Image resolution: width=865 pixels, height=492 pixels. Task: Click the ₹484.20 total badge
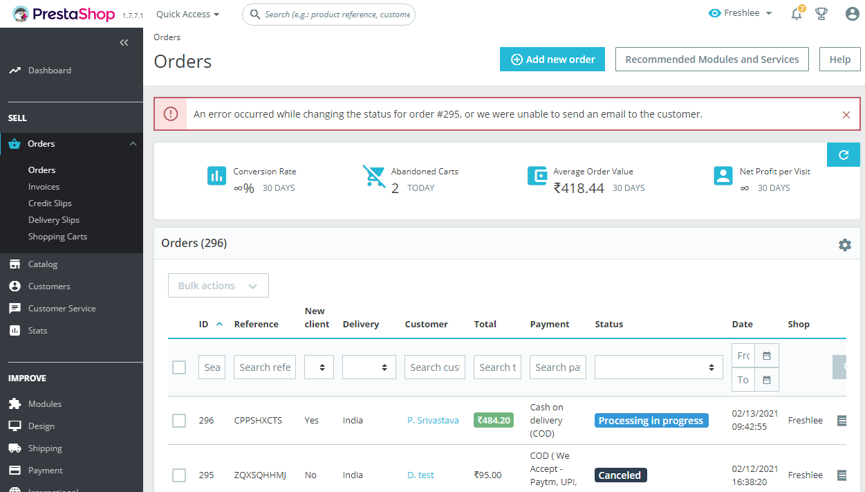pos(494,420)
